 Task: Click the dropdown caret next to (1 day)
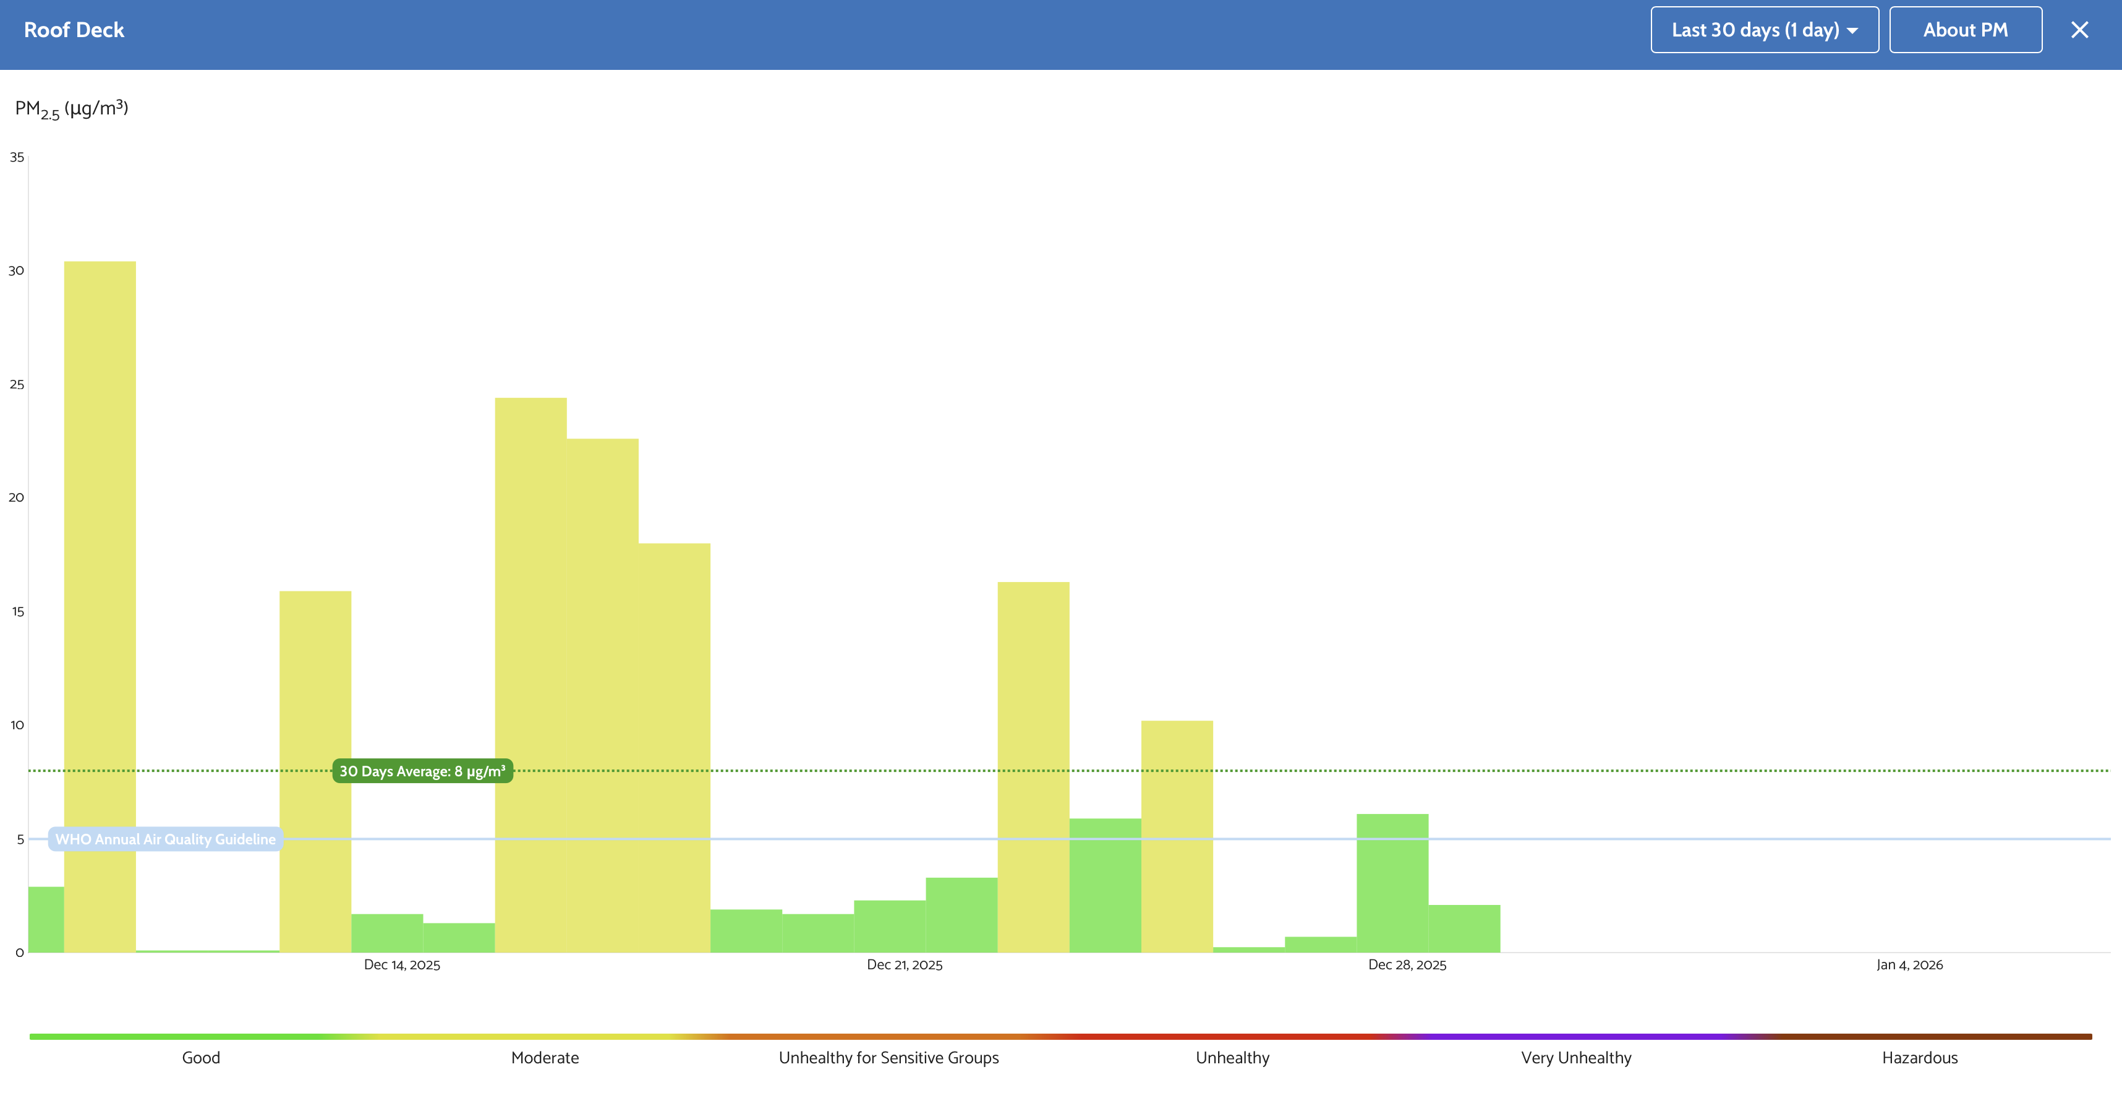pos(1852,32)
